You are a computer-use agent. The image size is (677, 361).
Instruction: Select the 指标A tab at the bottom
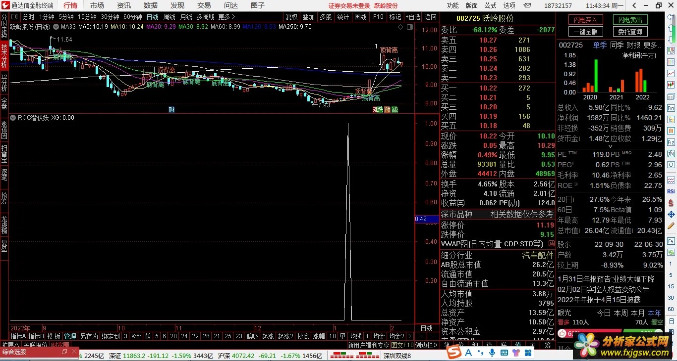click(18, 336)
